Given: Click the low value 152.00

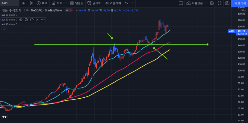Looking at the screenshot, I should [106, 11].
